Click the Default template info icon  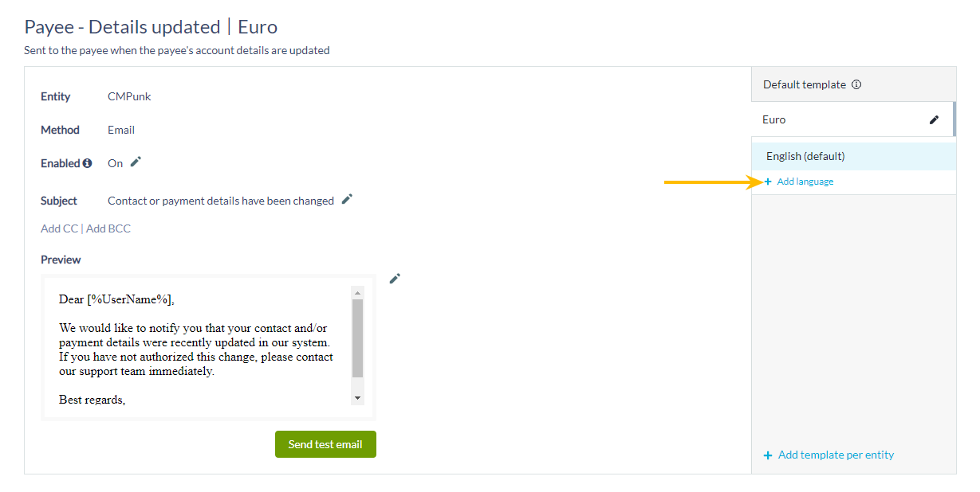[856, 84]
